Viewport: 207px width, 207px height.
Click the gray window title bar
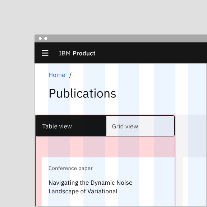tap(121, 38)
